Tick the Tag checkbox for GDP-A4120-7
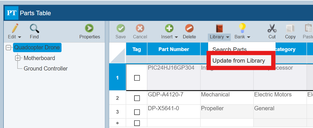 pos(137,98)
